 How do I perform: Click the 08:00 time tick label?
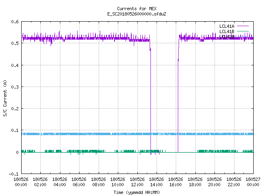98,185
